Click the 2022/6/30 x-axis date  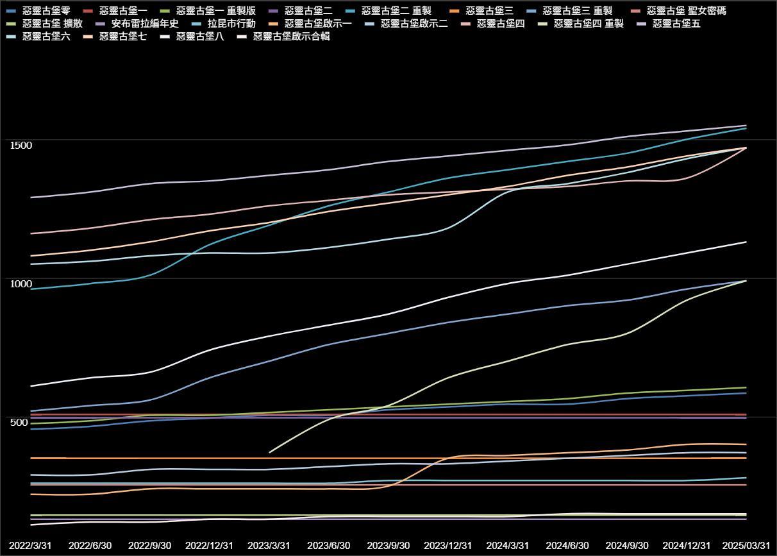pyautogui.click(x=90, y=545)
